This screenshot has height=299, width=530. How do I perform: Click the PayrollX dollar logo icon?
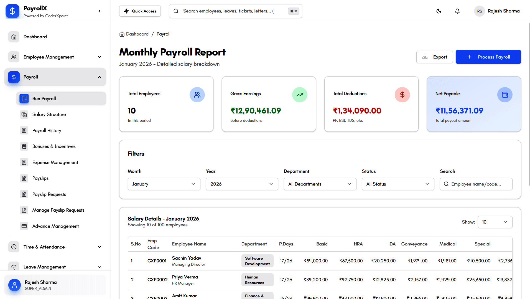tap(12, 11)
